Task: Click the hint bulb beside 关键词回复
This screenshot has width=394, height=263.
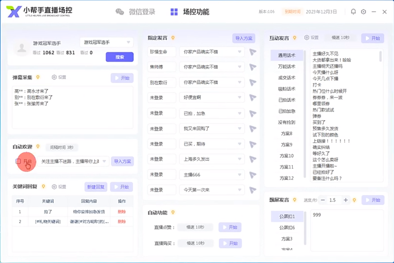Action: click(x=43, y=187)
